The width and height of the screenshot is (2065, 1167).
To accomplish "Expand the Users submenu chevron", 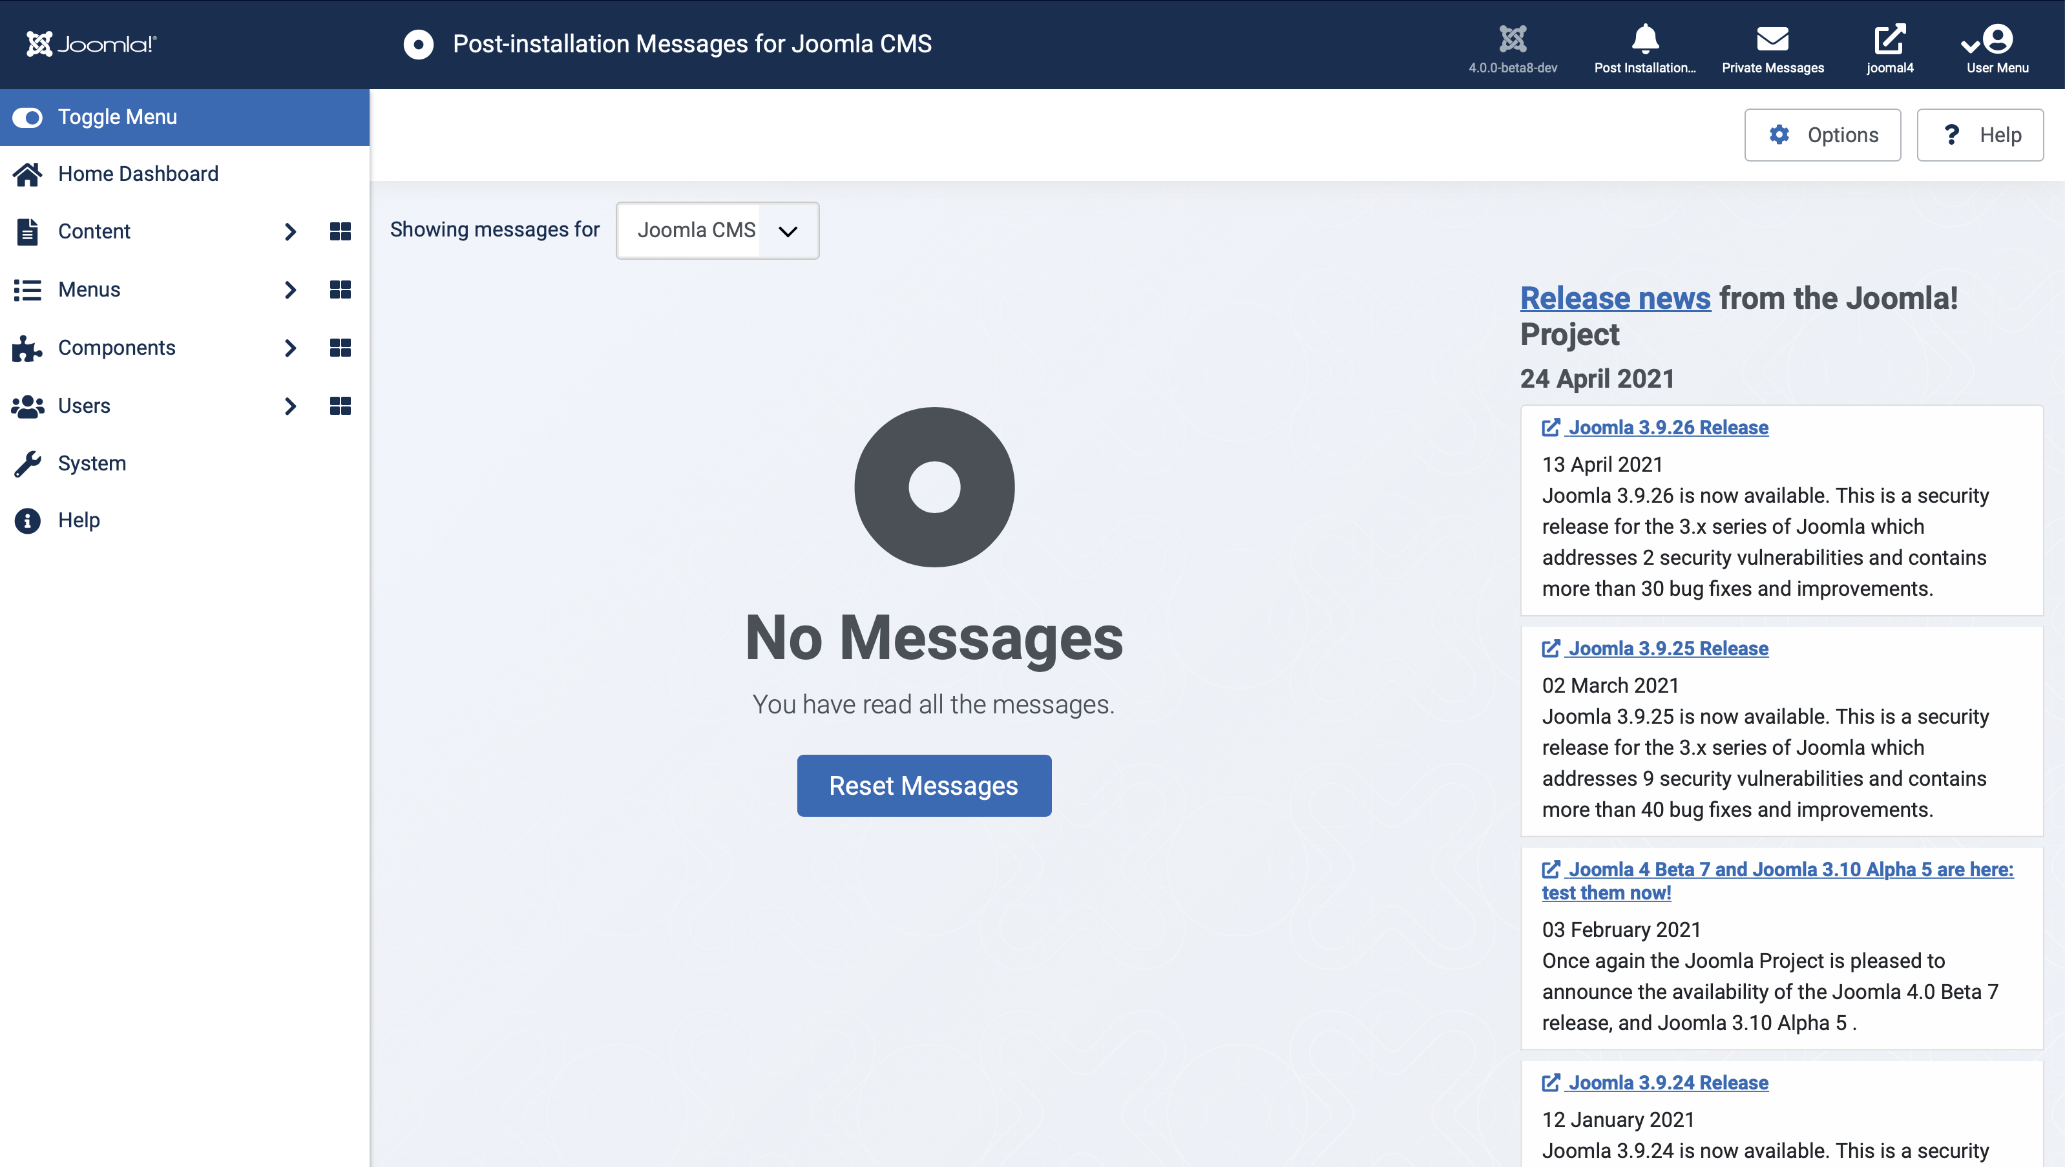I will coord(290,406).
